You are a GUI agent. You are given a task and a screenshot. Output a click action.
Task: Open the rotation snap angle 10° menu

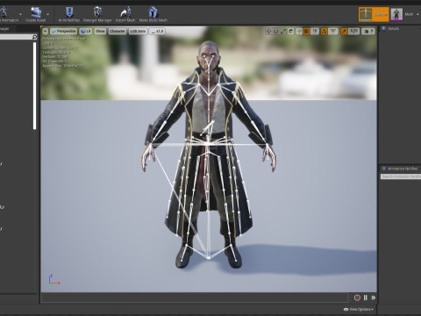[x=333, y=31]
